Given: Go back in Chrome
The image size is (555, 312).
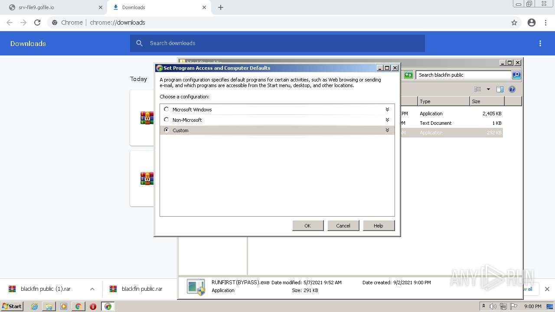Looking at the screenshot, I should point(10,23).
